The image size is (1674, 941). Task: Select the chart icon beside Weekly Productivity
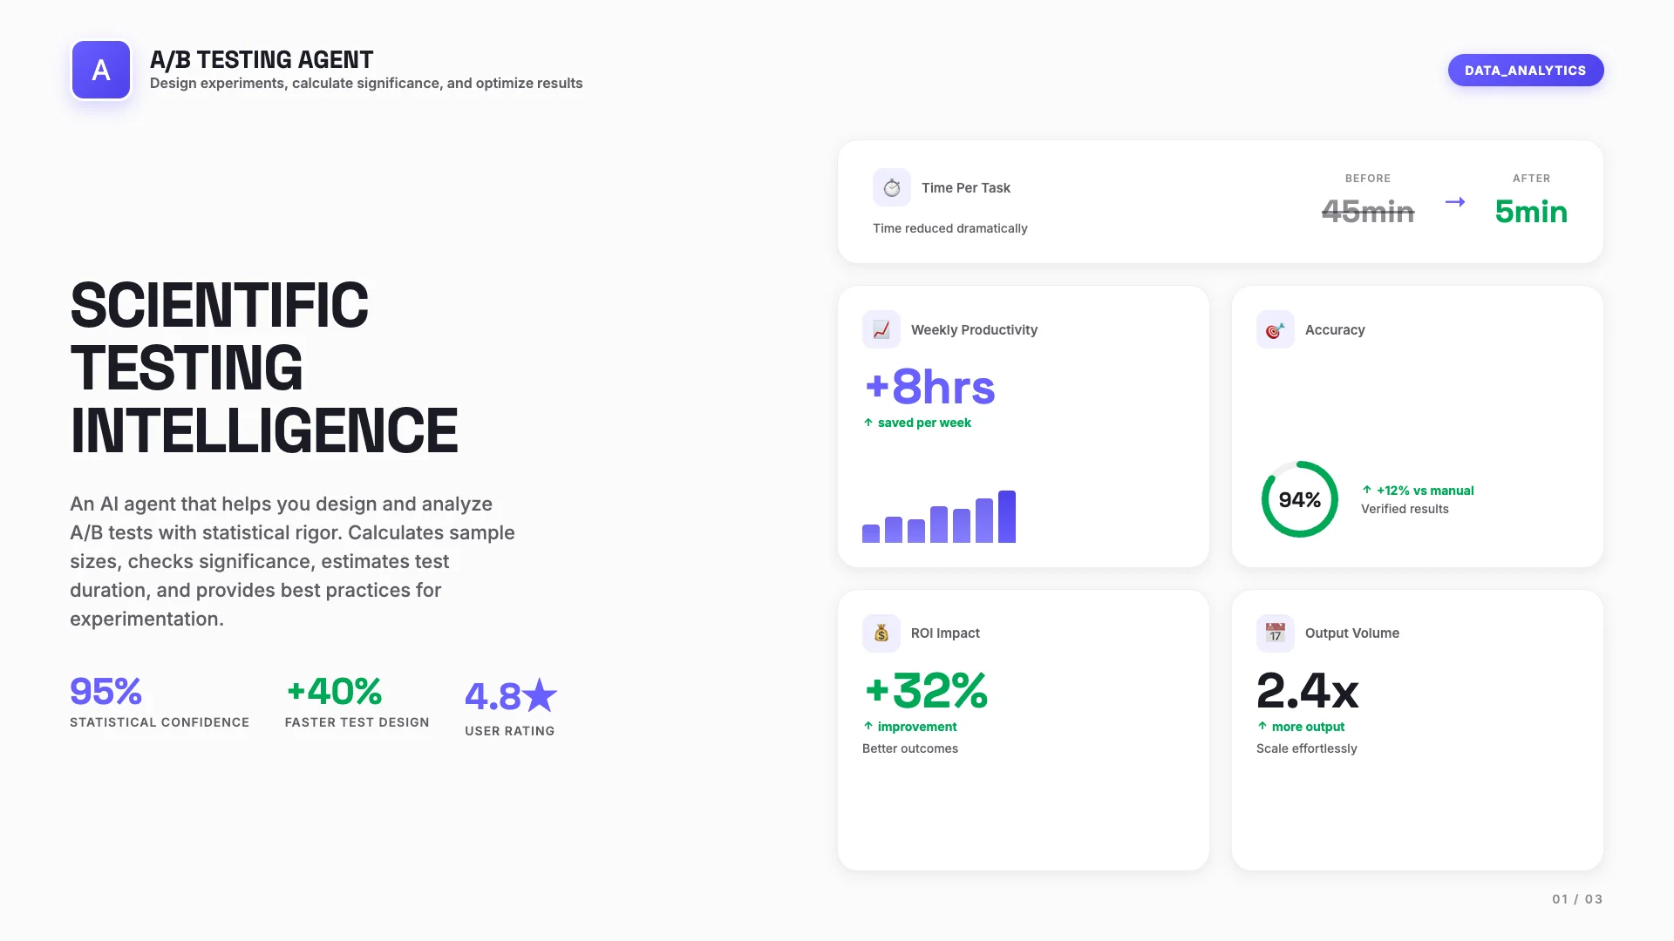tap(881, 329)
